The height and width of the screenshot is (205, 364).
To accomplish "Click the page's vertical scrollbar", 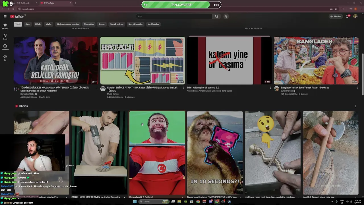I will 363,74.
